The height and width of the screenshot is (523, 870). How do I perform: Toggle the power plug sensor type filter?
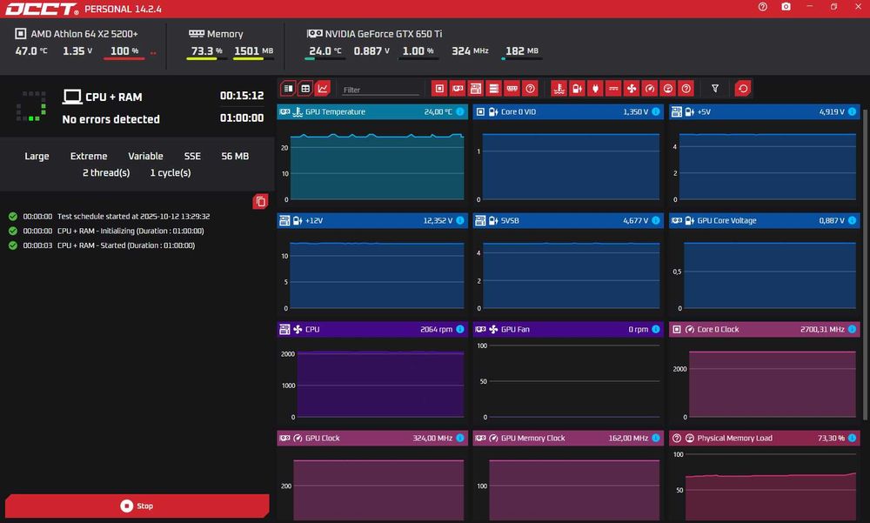pyautogui.click(x=595, y=88)
